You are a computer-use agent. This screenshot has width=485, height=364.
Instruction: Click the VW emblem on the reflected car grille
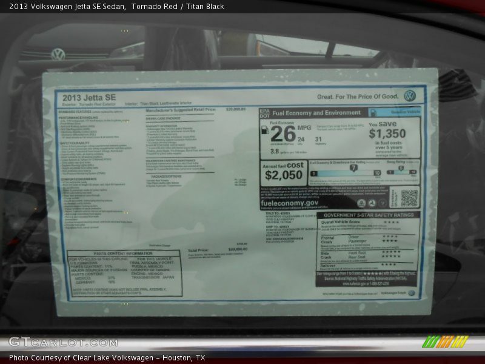pos(58,54)
